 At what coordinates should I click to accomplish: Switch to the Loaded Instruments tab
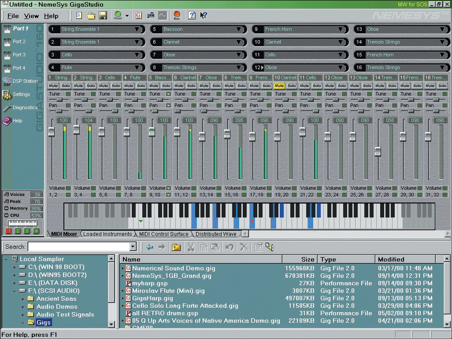(108, 234)
